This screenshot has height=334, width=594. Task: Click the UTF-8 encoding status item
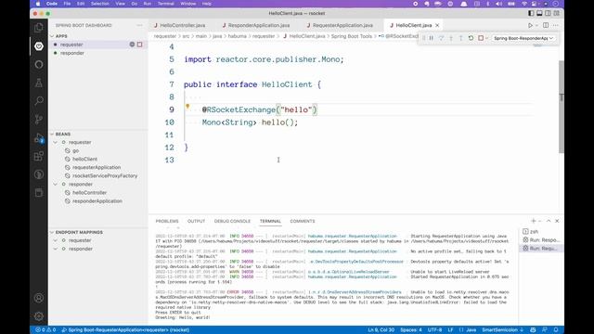(x=434, y=330)
